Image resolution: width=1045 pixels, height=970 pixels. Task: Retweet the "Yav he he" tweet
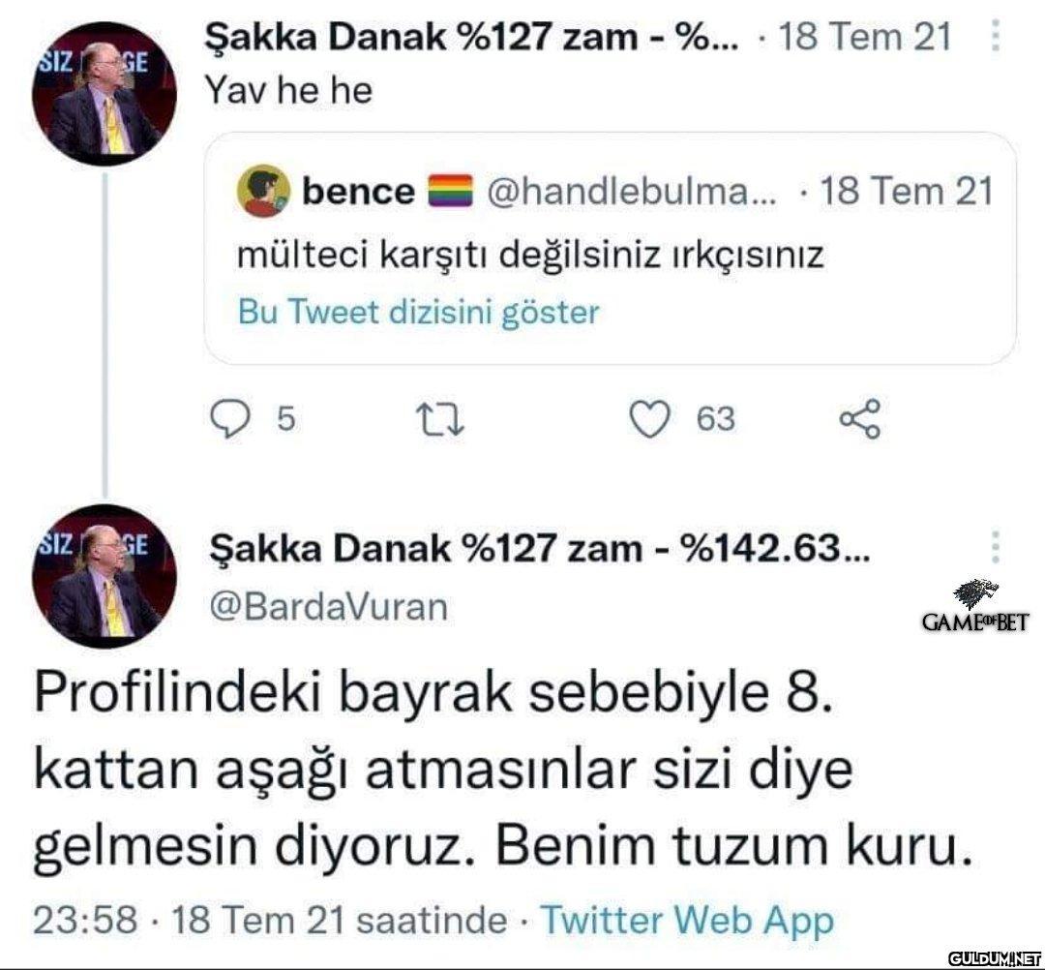(x=438, y=419)
